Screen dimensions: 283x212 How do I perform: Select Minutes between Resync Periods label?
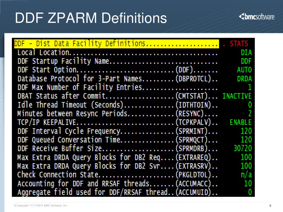pos(72,113)
